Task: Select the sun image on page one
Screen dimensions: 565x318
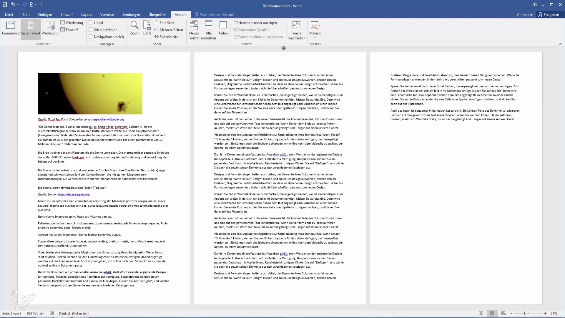Action: (x=90, y=94)
